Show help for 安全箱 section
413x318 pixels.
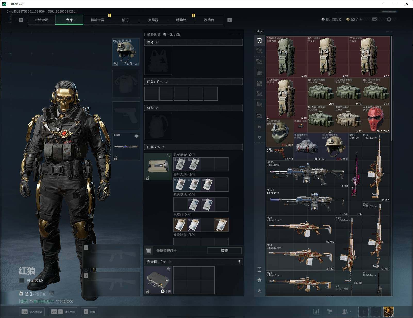point(170,262)
